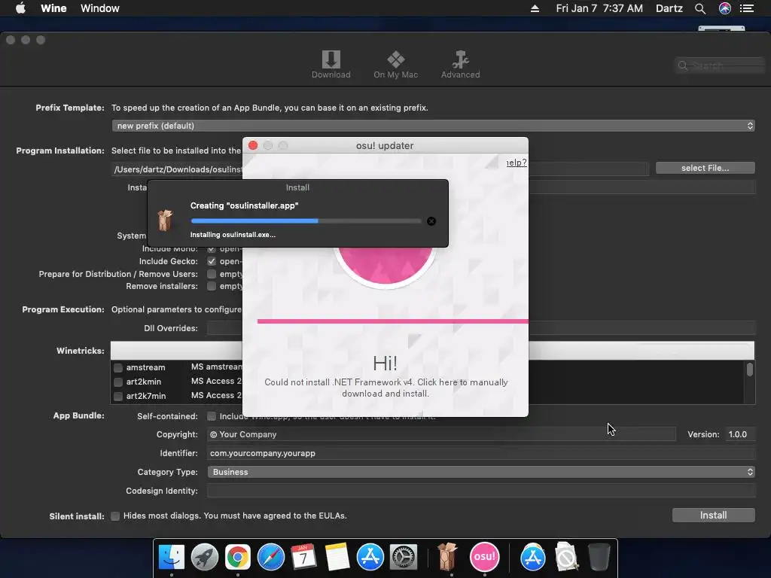Click the select File... button
The height and width of the screenshot is (578, 771).
point(705,168)
